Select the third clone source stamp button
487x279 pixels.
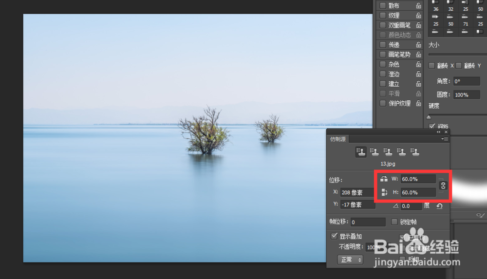click(x=388, y=152)
